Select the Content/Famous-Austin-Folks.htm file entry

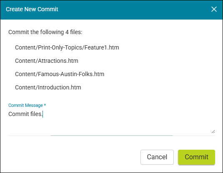tap(60, 74)
